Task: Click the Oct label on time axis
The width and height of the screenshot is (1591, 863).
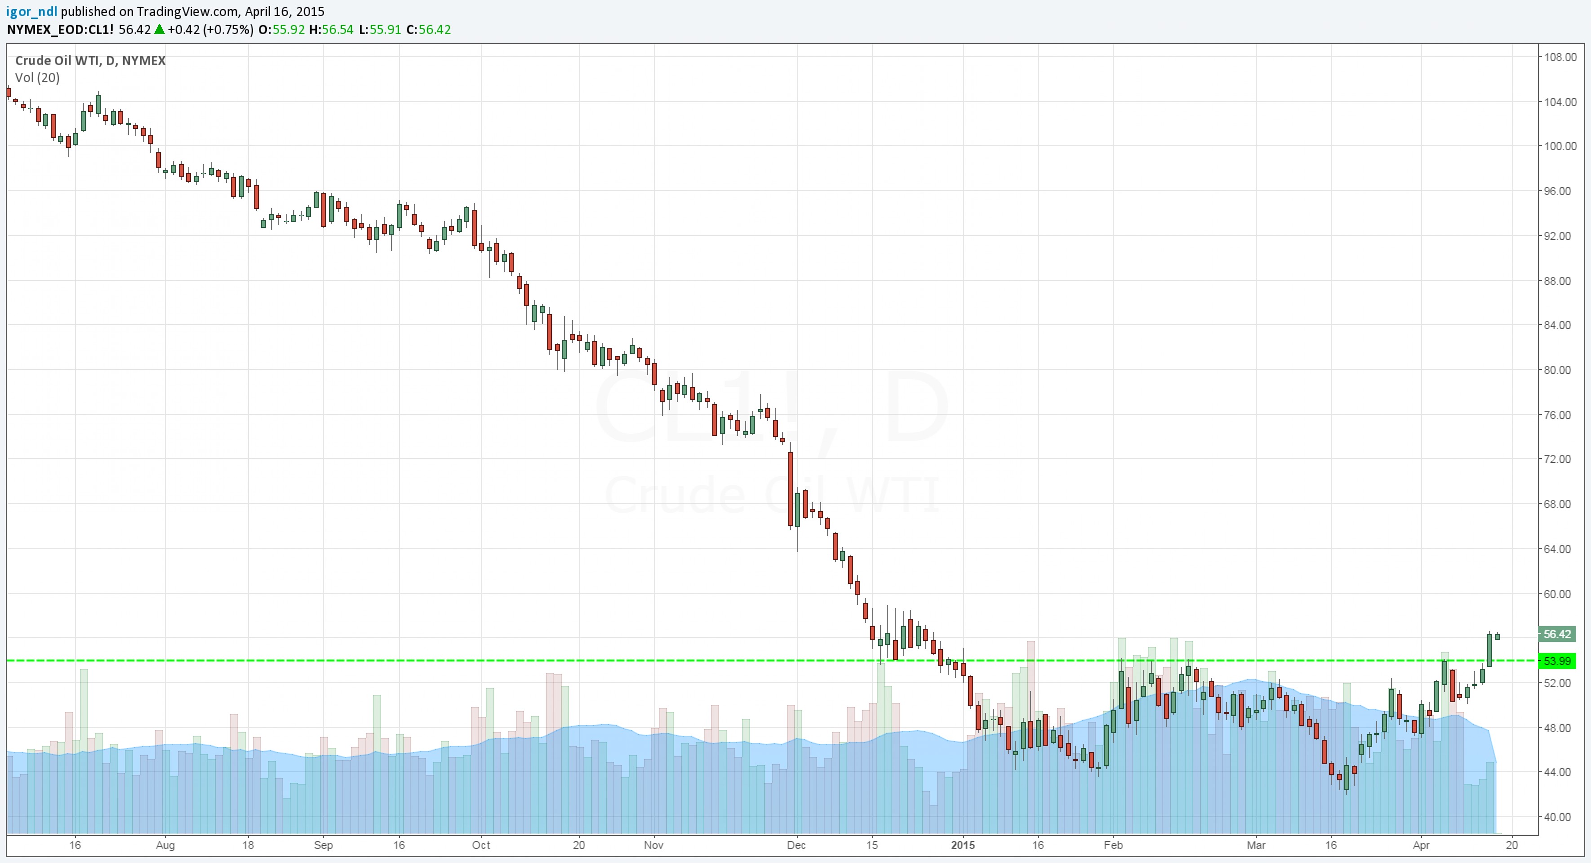Action: coord(480,845)
